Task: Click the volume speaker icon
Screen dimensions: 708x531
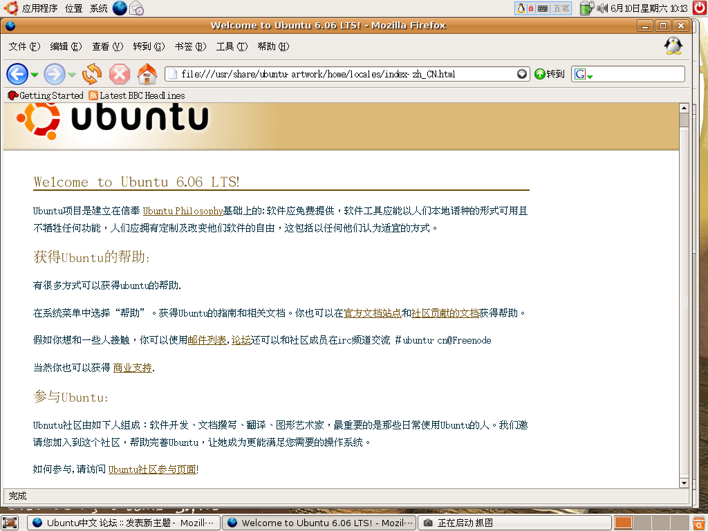Action: click(602, 8)
